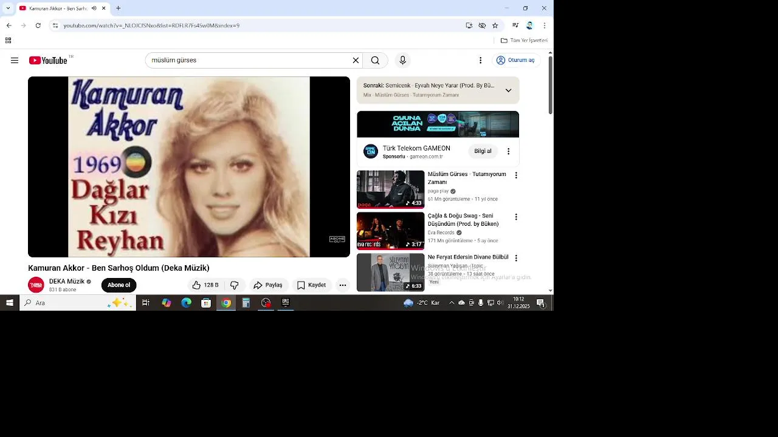778x437 pixels.
Task: View site information icon in address bar
Action: [x=55, y=25]
